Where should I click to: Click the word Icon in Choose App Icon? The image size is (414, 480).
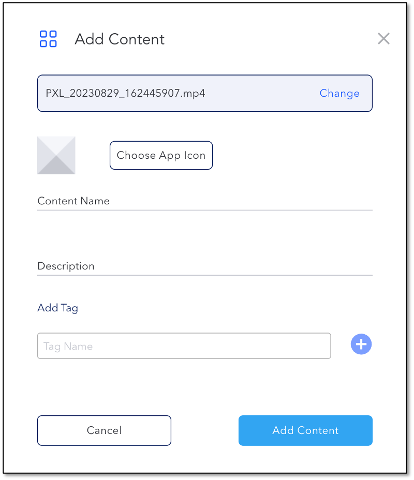click(x=195, y=155)
